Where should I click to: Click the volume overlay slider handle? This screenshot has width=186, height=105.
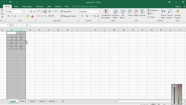(174, 86)
